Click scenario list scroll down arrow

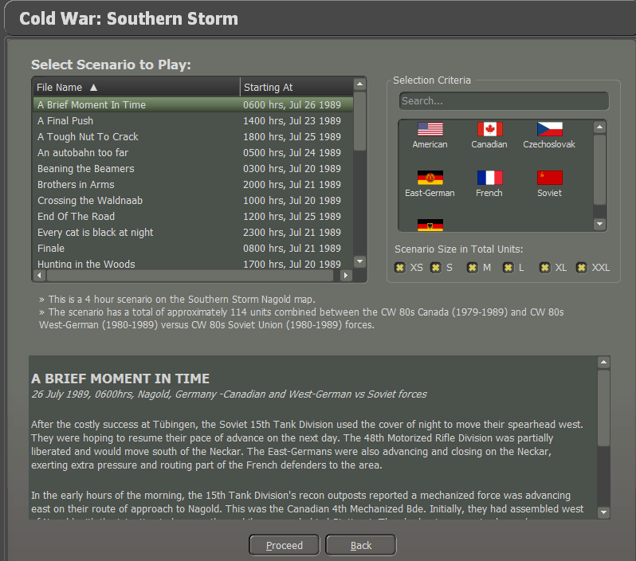[x=359, y=261]
